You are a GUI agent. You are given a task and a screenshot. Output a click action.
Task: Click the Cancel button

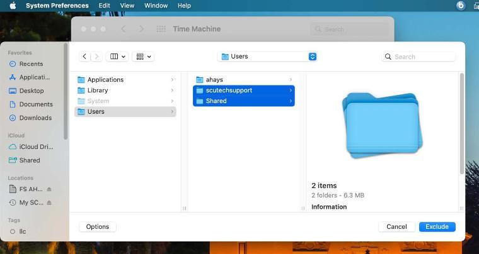(x=396, y=227)
